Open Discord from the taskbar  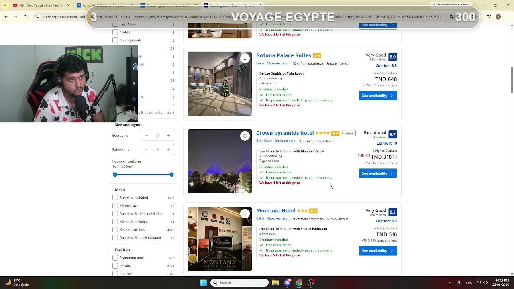(287, 283)
